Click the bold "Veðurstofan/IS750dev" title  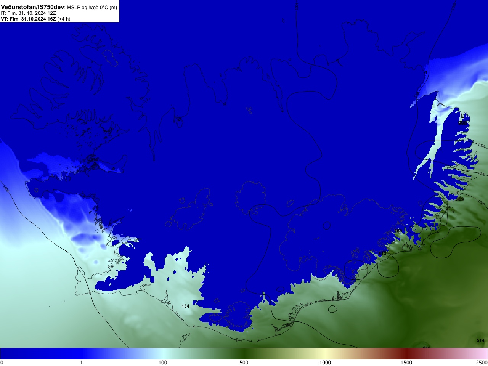click(32, 7)
